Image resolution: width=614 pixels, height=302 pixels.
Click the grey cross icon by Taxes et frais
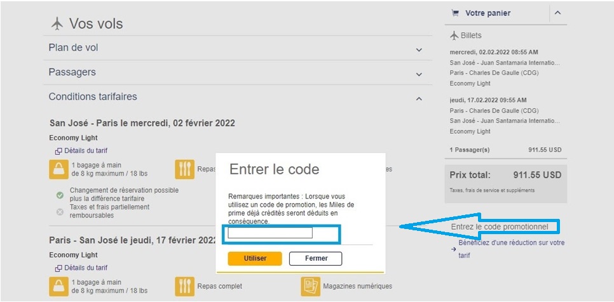tap(60, 211)
